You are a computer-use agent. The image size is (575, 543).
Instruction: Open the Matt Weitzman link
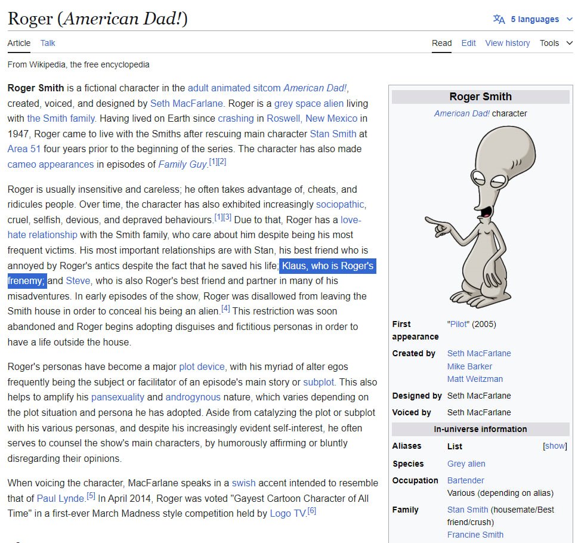click(475, 379)
